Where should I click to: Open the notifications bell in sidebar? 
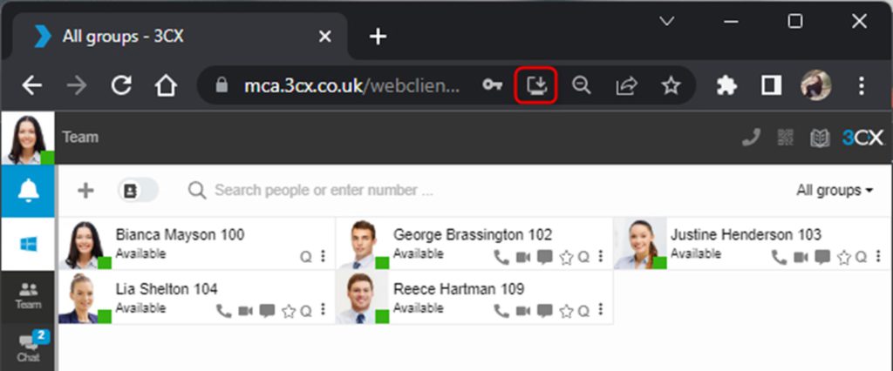[x=28, y=192]
